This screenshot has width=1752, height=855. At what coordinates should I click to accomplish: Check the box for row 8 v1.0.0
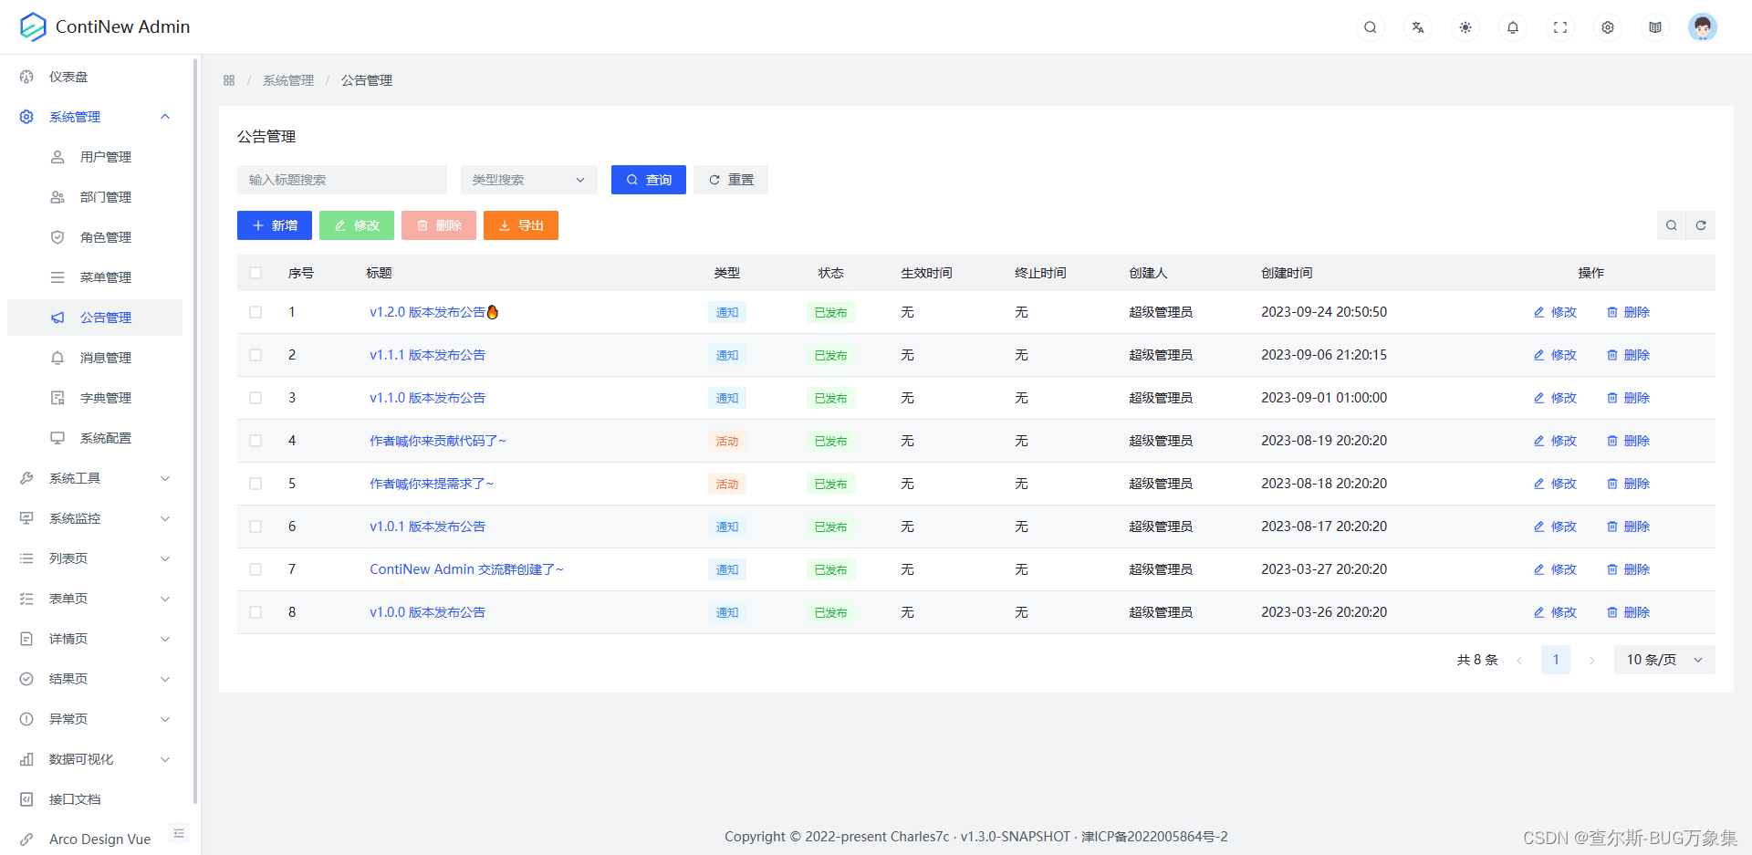pos(255,612)
